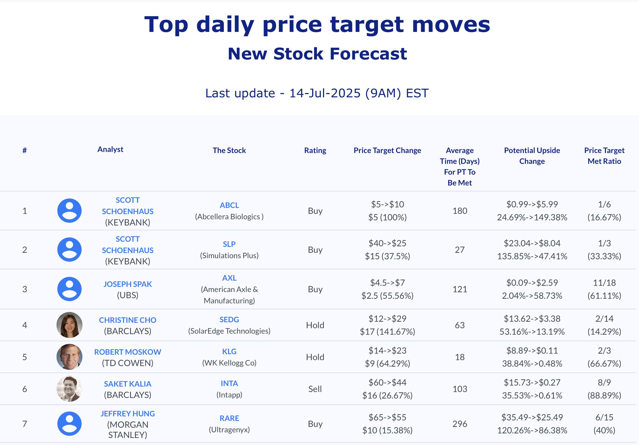The width and height of the screenshot is (639, 445).
Task: Sort by the Potential Upside Change header
Action: pos(532,156)
